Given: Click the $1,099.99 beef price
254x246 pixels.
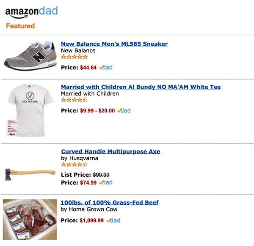Looking at the screenshot, I should click(91, 220).
